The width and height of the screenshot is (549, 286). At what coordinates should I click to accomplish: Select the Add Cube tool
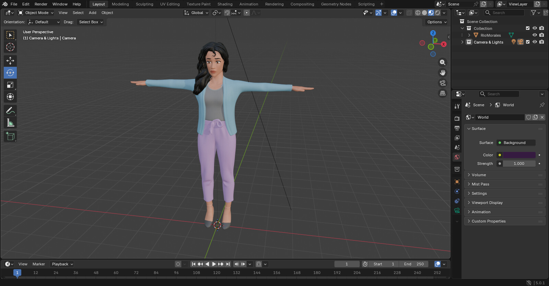coord(10,136)
